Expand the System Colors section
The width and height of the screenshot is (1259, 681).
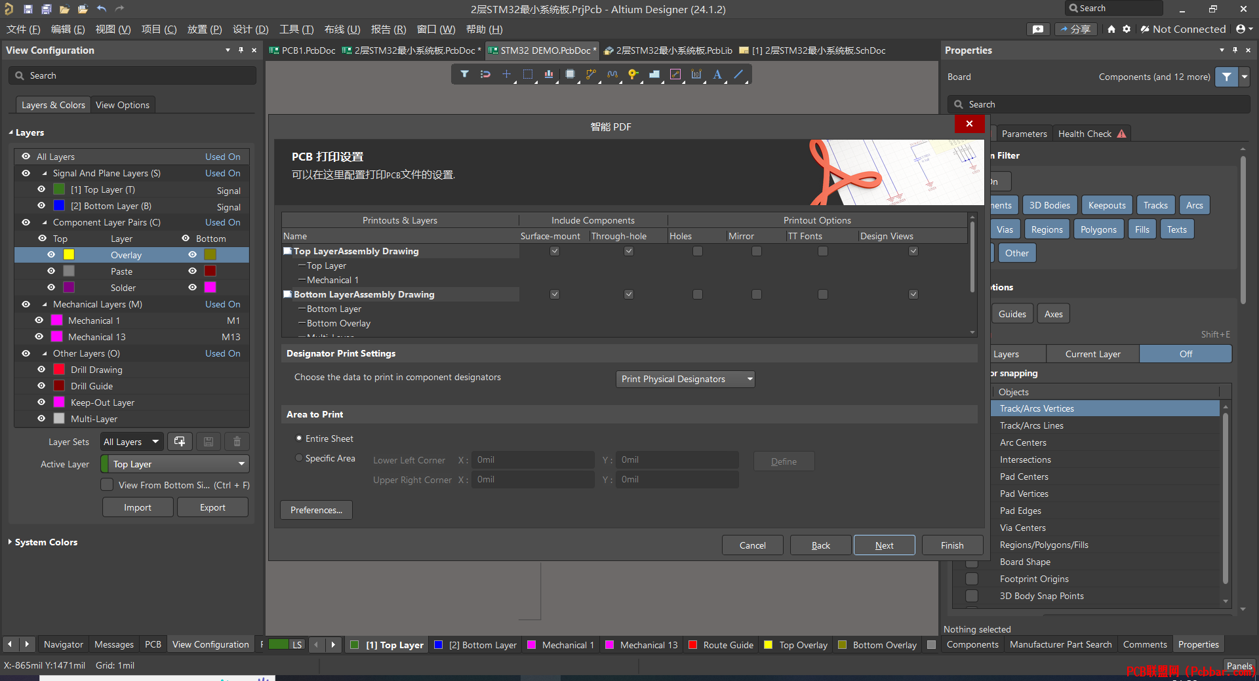coord(10,542)
